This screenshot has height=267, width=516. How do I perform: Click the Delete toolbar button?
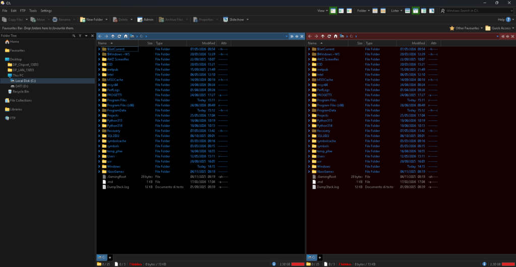coord(120,20)
